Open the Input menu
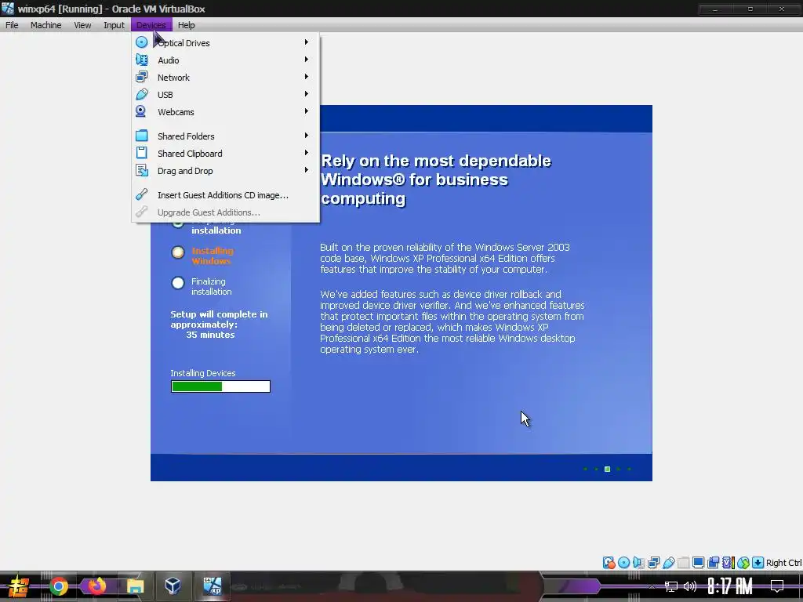Screen dimensions: 803x602 click(x=114, y=25)
